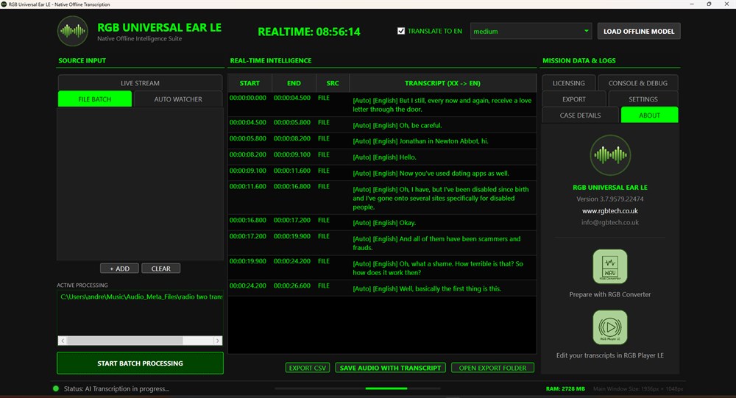Select row 'receive a love letter through the door'
Screen dimensions: 736x398
(x=382, y=104)
